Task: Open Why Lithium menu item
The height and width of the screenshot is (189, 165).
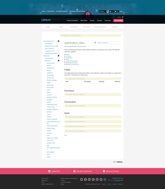Action: pyautogui.click(x=84, y=20)
